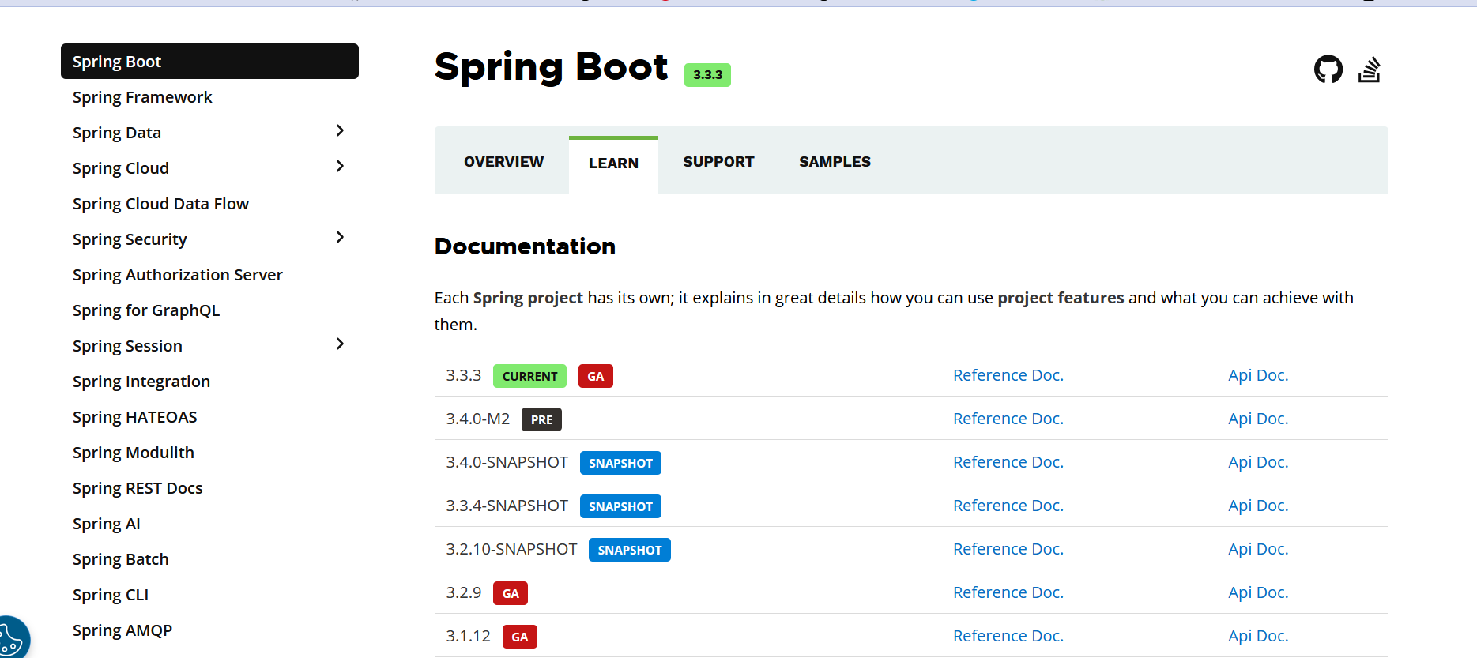Open Spring REST Docs project
The height and width of the screenshot is (658, 1477).
(138, 488)
